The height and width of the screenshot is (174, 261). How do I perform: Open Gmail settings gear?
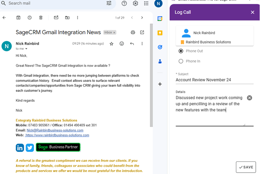pyautogui.click(x=135, y=3)
